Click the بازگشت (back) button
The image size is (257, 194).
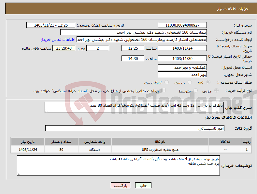(x=121, y=185)
